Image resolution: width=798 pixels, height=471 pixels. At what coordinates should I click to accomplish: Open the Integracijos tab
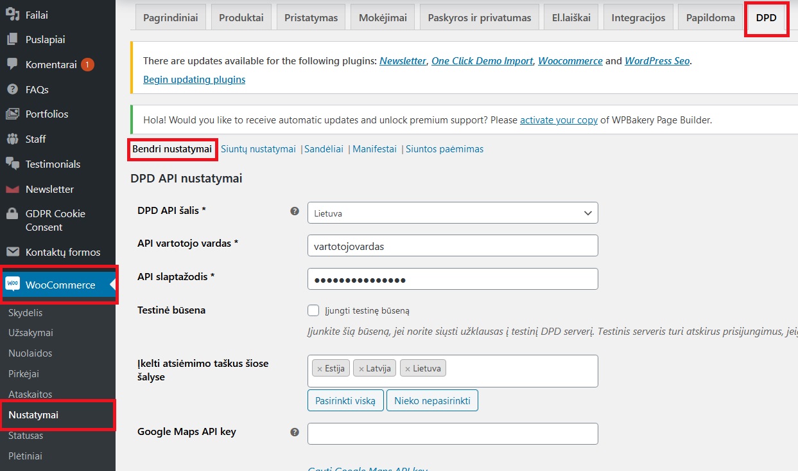coord(638,17)
